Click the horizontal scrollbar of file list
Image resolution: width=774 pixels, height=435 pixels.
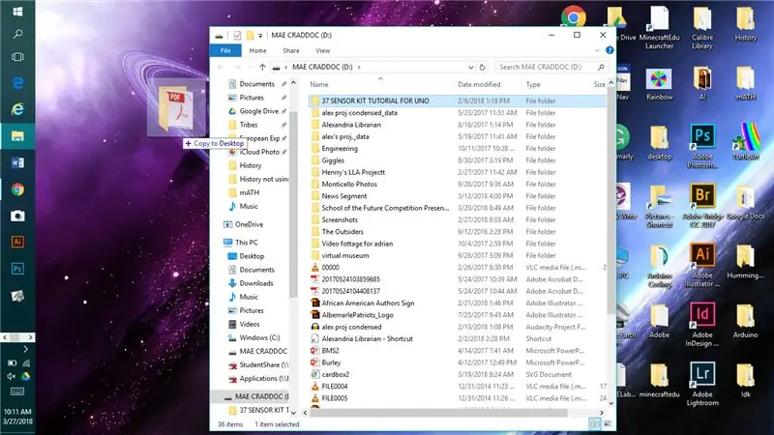pyautogui.click(x=438, y=413)
